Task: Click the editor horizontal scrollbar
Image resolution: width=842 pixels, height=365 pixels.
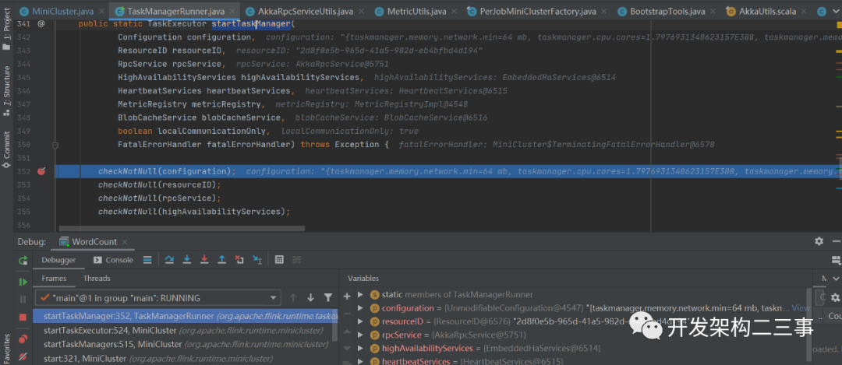Action: click(182, 228)
